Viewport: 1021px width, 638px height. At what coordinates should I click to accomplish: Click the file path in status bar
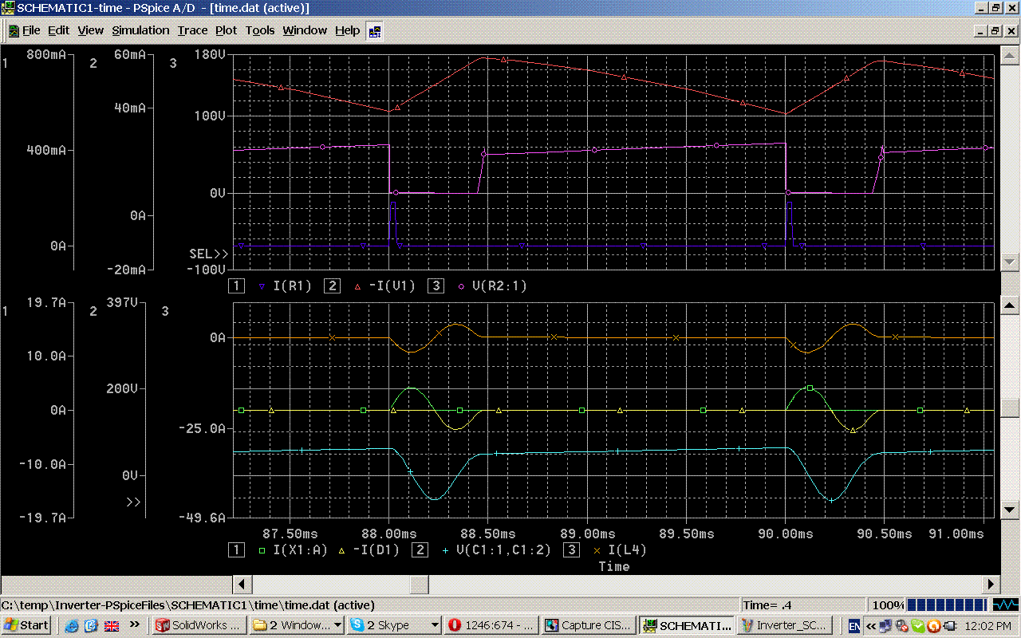(x=188, y=605)
